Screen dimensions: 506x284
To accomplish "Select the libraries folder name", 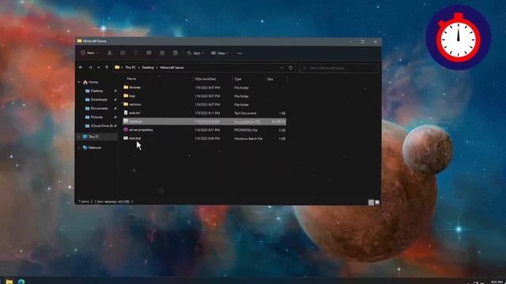I will (134, 88).
